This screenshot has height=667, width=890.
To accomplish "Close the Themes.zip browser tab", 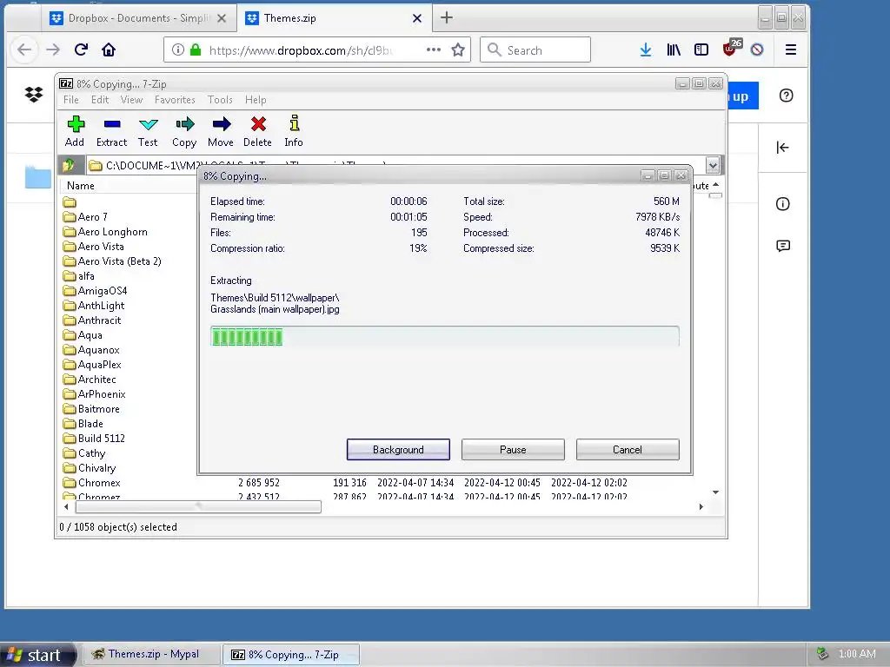I will point(417,18).
